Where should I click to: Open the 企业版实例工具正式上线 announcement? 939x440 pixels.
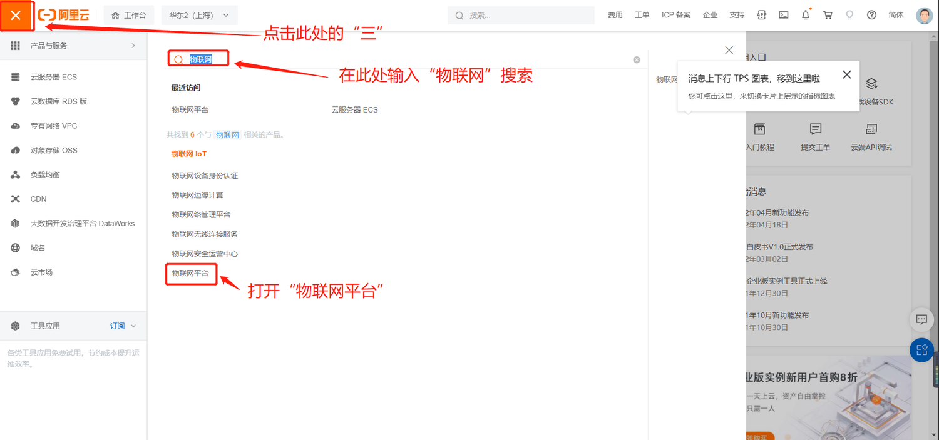tap(787, 281)
